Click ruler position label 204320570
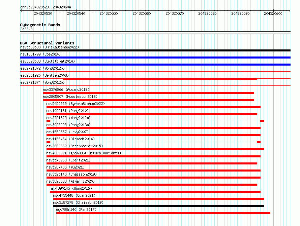This screenshot has width=300, height=226. coord(175,13)
